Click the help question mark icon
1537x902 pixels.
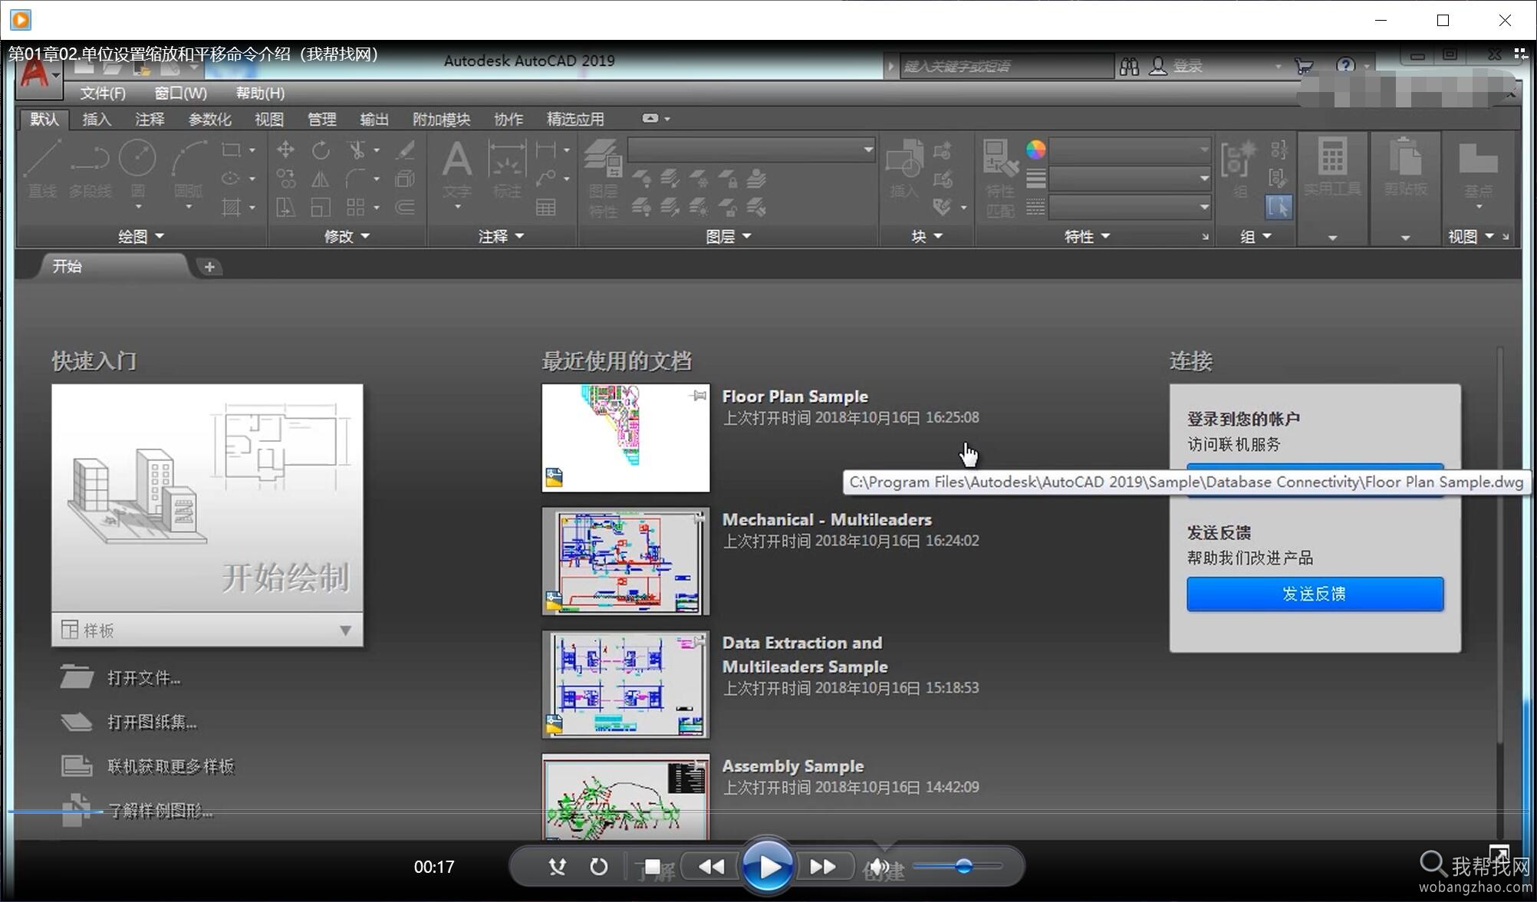coord(1345,66)
